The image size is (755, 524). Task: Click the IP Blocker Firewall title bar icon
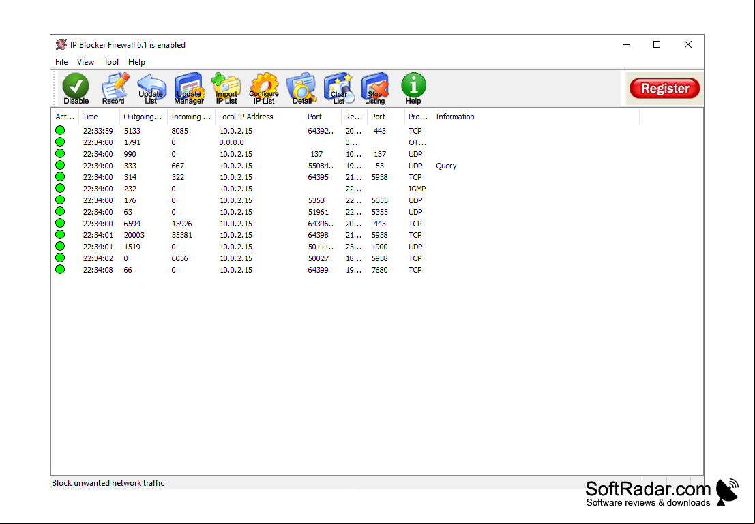(x=61, y=45)
